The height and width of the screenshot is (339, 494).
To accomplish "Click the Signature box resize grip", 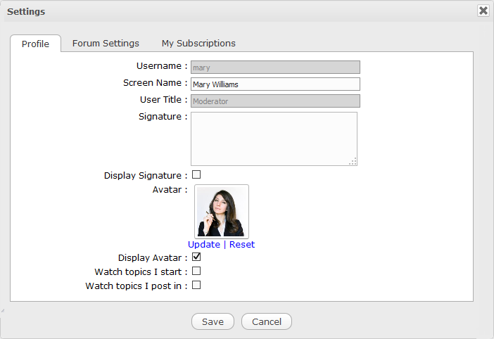I will [x=353, y=161].
